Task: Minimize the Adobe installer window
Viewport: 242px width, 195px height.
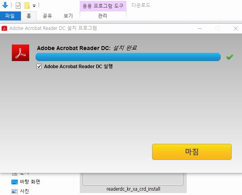Action: pos(200,28)
